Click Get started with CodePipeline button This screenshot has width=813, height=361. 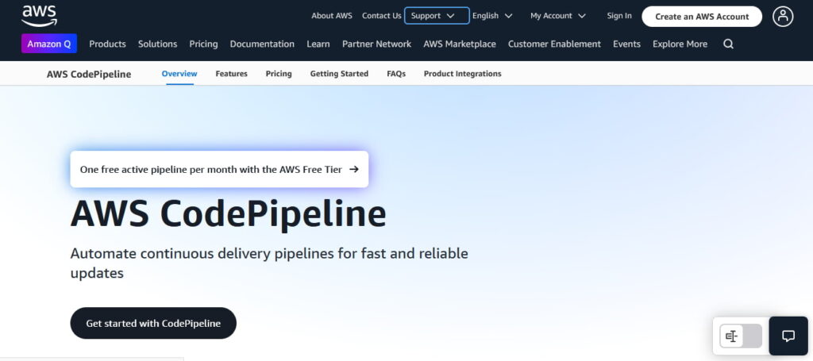[x=153, y=323]
